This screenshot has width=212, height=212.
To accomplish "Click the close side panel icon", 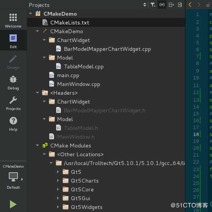I will click(180, 5).
